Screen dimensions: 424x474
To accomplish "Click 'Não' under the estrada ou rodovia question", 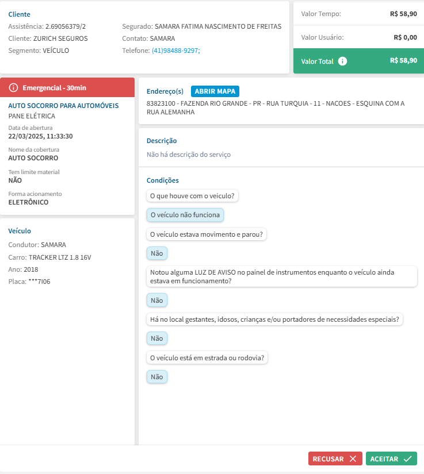I will tap(156, 377).
